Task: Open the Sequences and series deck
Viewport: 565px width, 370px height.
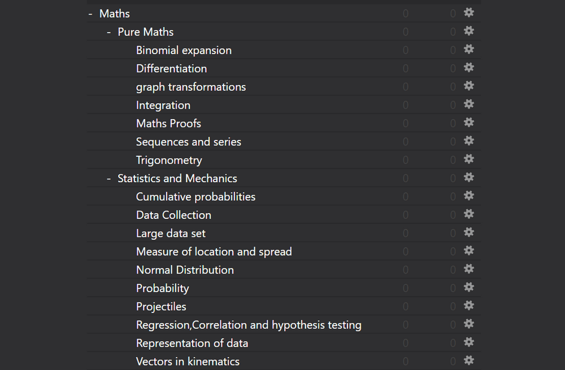Action: click(188, 142)
